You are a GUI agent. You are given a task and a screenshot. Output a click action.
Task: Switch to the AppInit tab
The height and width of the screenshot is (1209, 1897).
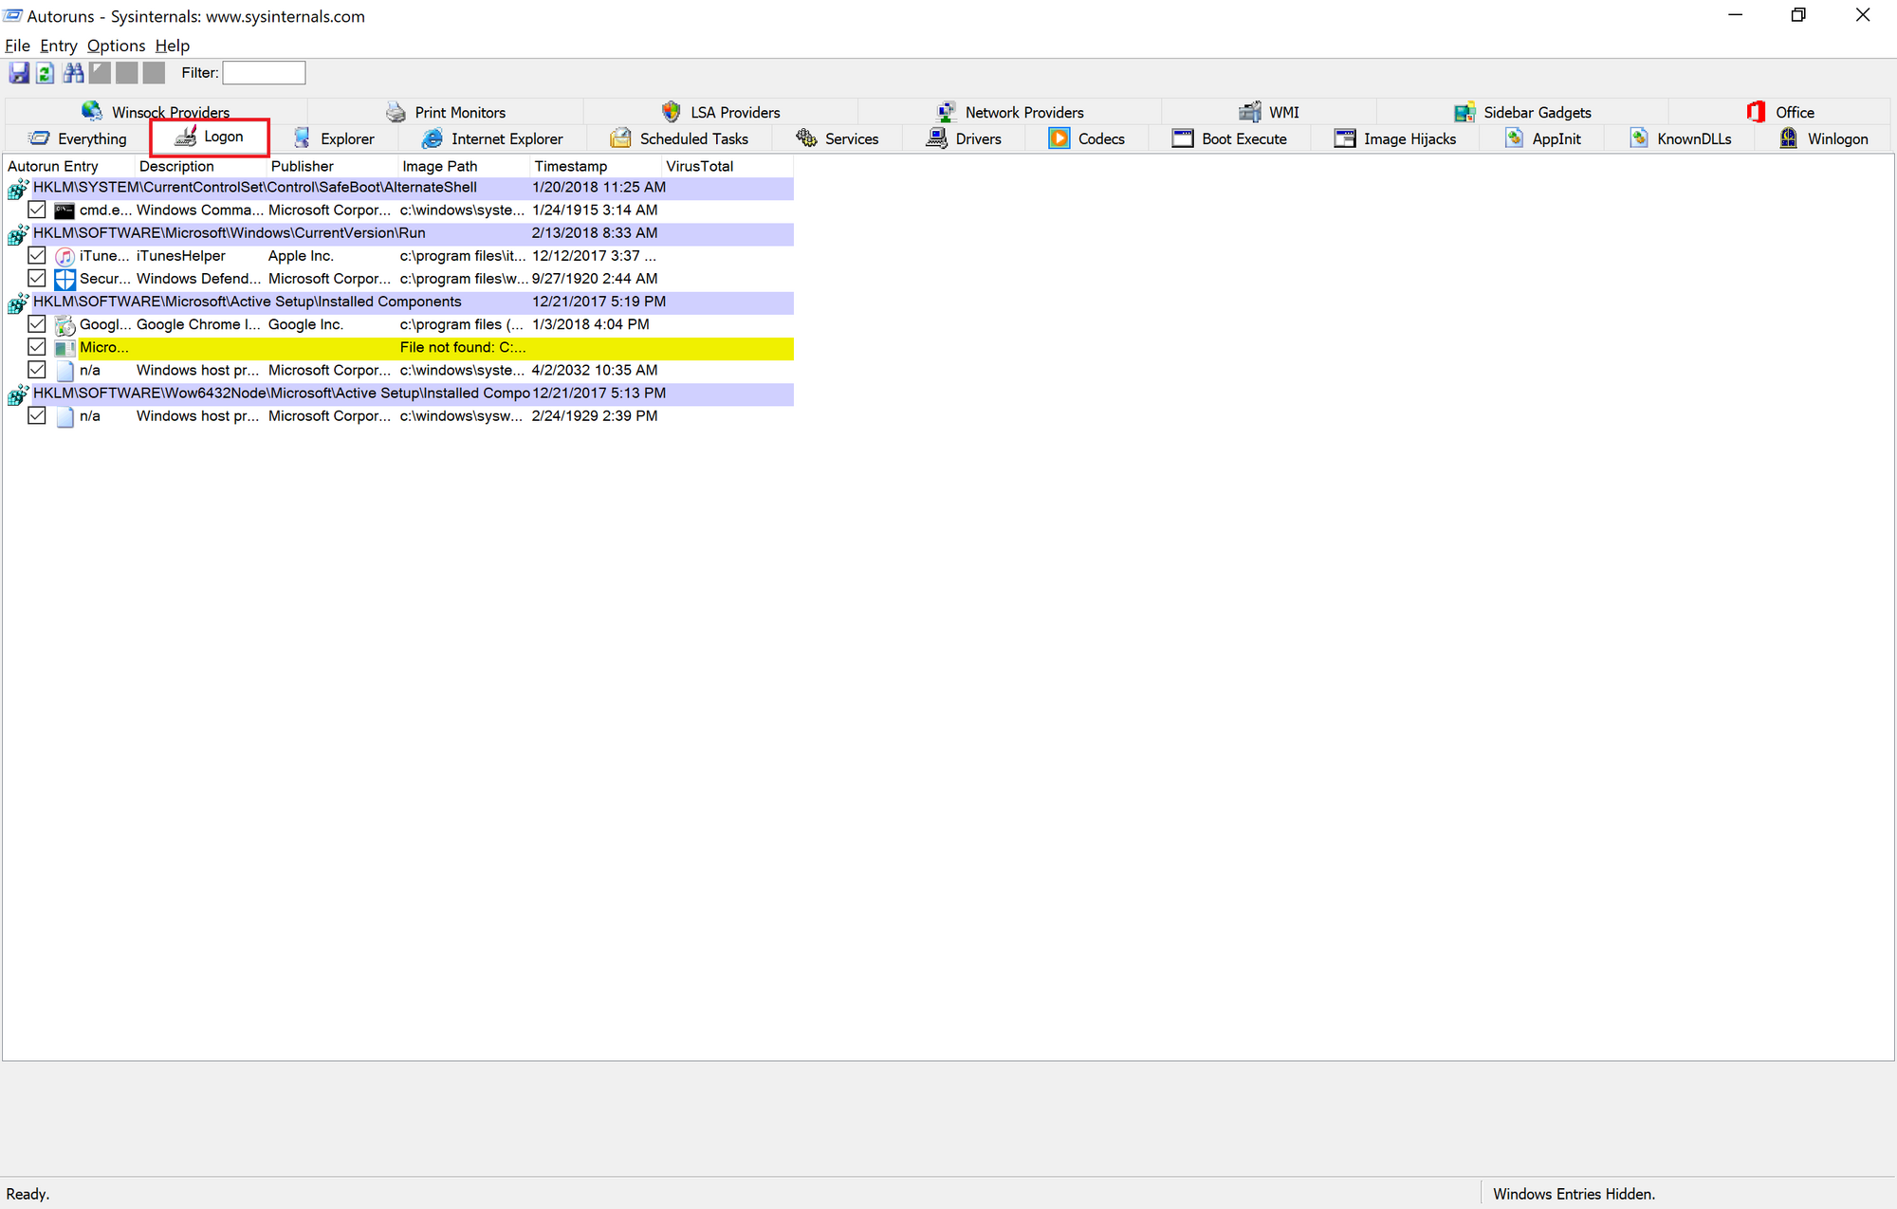pos(1542,138)
